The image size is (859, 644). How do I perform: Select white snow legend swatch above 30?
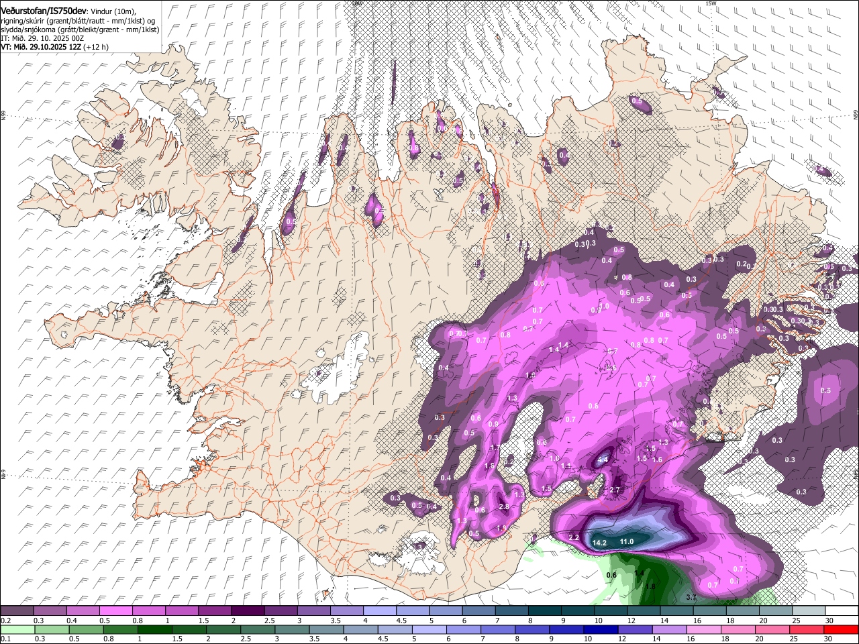tap(842, 610)
